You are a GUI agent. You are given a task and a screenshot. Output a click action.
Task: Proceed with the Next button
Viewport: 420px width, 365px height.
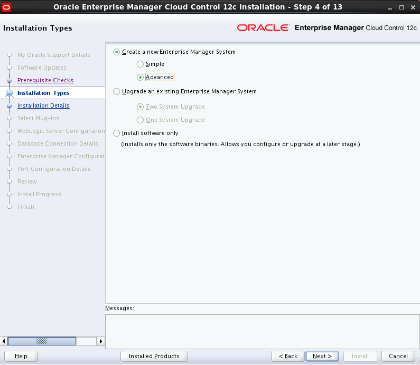tap(322, 356)
